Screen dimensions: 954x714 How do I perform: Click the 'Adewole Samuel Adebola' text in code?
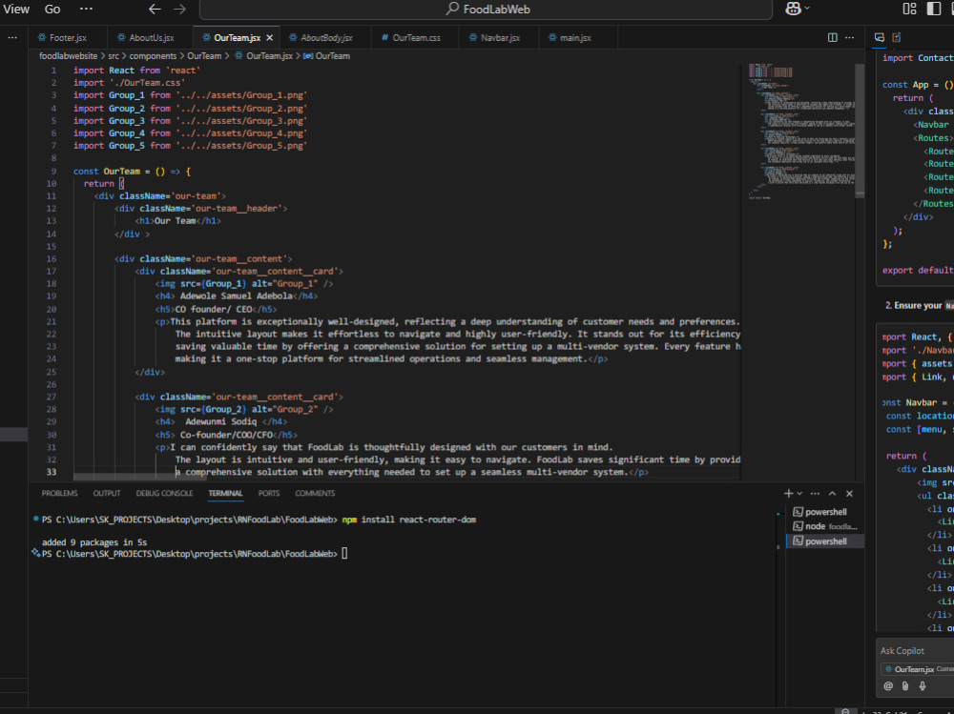[x=236, y=296]
